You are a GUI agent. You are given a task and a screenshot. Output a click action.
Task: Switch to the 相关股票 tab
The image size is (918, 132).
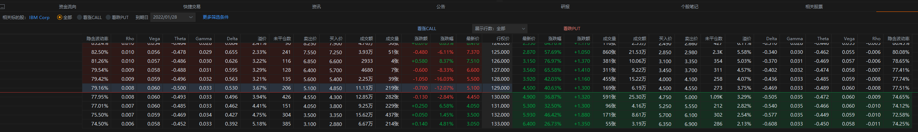[x=814, y=6]
